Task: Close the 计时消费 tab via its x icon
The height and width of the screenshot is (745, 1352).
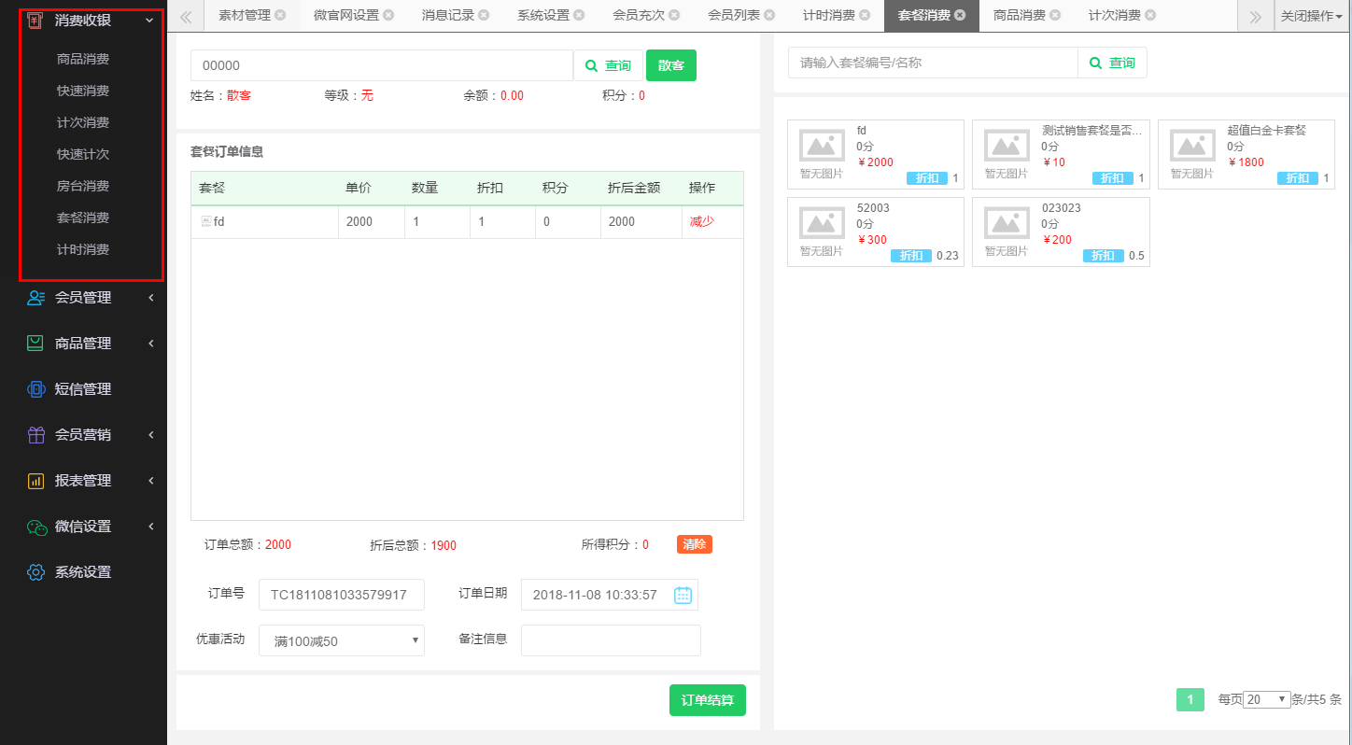Action: click(865, 15)
